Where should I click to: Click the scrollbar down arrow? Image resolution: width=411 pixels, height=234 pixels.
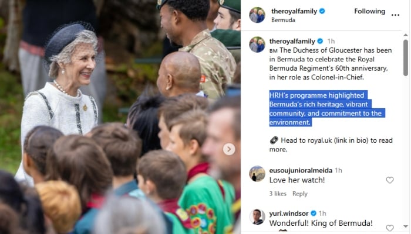click(406, 227)
